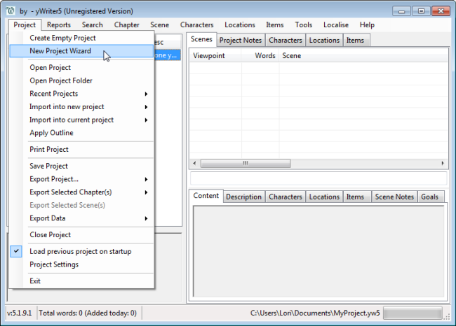The width and height of the screenshot is (456, 326).
Task: Switch to the Project Notes tab
Action: 240,41
